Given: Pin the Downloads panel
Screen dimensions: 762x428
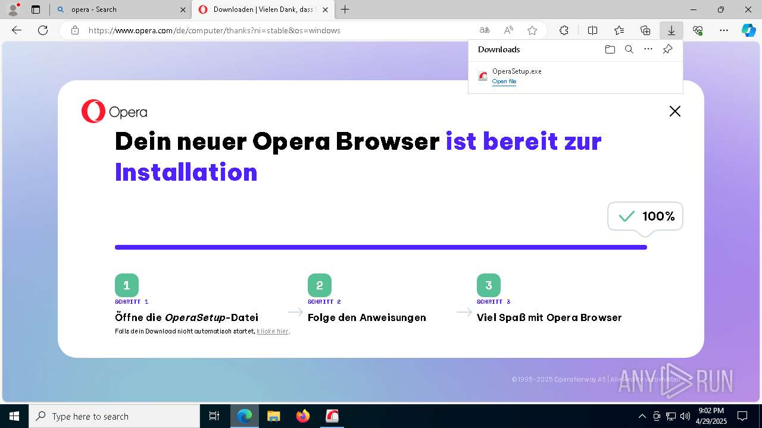Looking at the screenshot, I should [667, 49].
